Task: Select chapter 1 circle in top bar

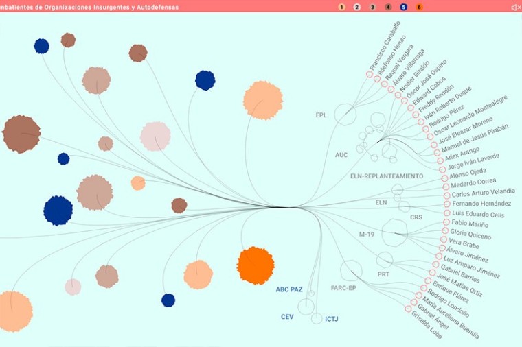Action: [341, 7]
